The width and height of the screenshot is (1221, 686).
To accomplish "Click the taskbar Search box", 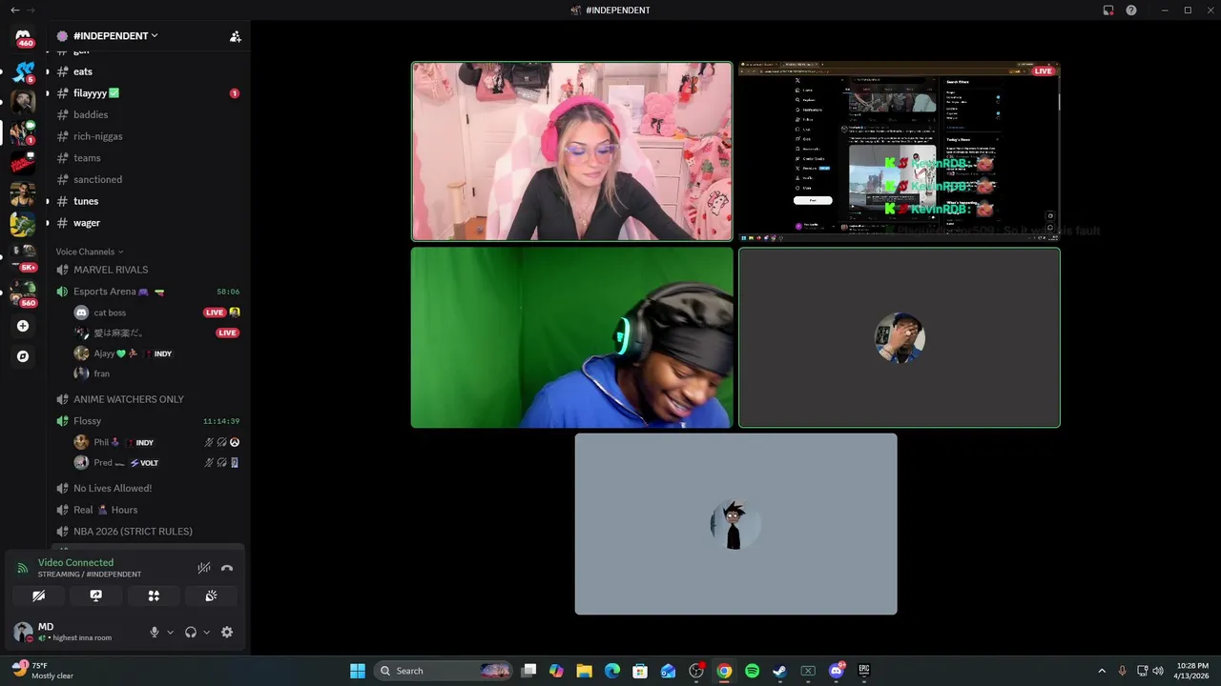I will click(444, 671).
